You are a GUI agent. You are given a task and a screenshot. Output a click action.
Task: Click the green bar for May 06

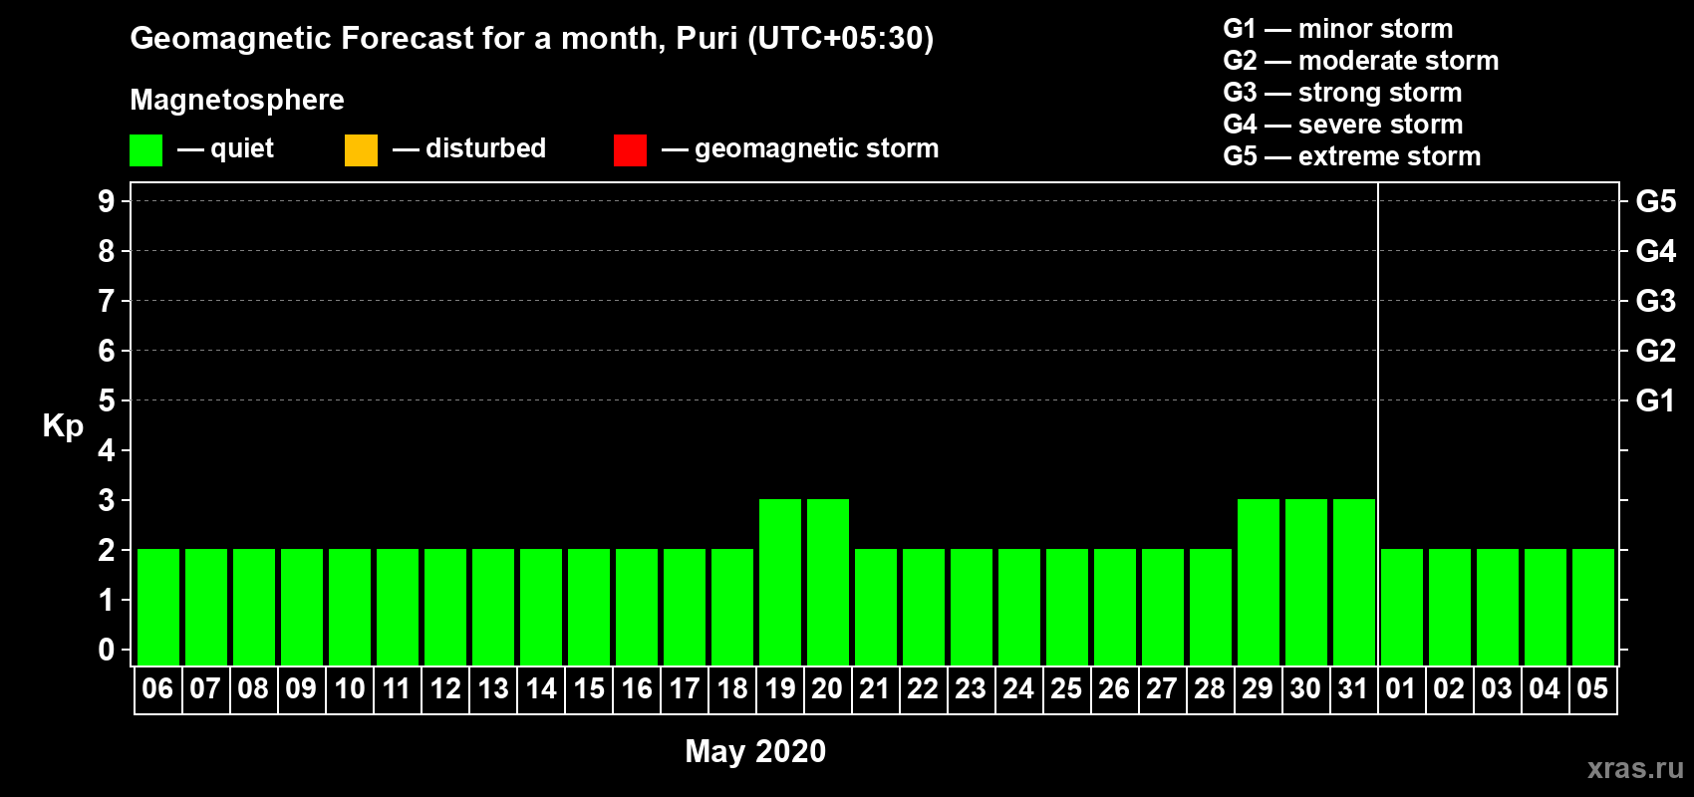point(158,607)
